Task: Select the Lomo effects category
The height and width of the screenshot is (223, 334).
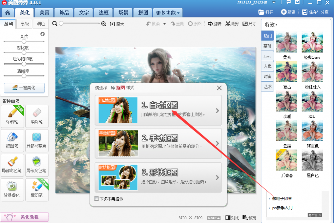Action: tap(268, 56)
